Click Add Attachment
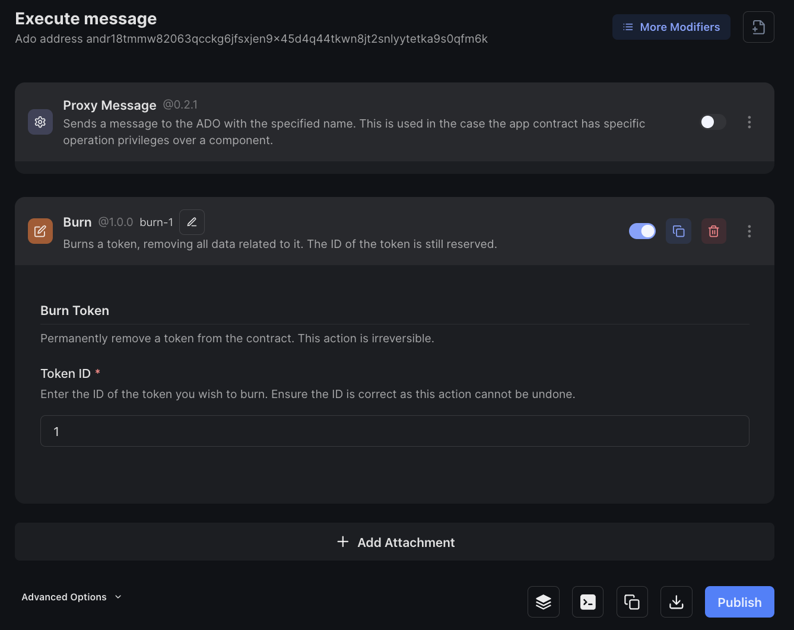 [x=395, y=542]
